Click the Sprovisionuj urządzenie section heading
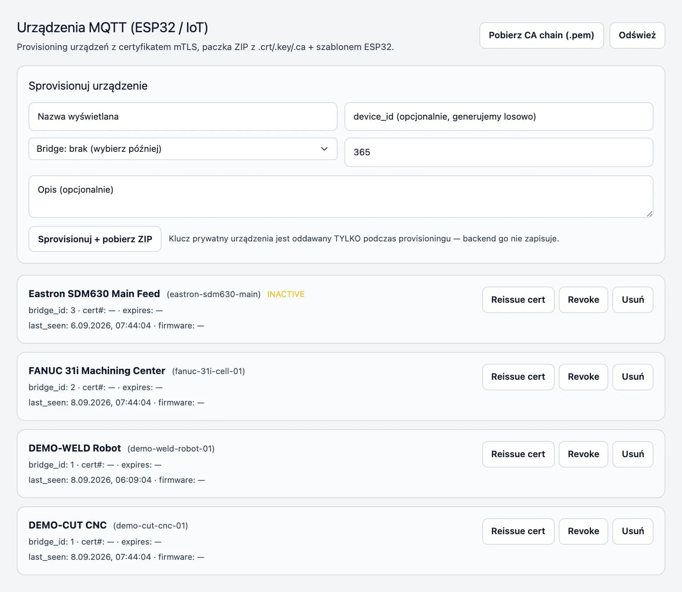Image resolution: width=682 pixels, height=592 pixels. pos(88,86)
